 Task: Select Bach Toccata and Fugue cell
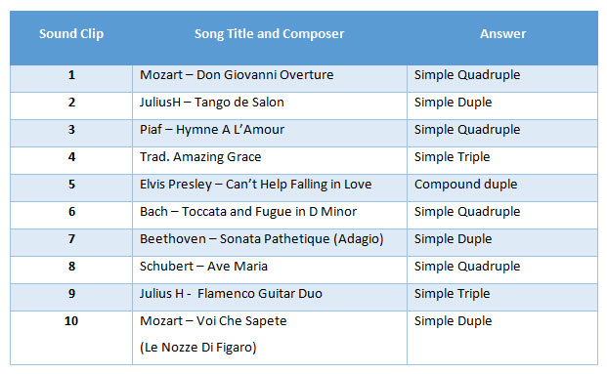coord(270,216)
